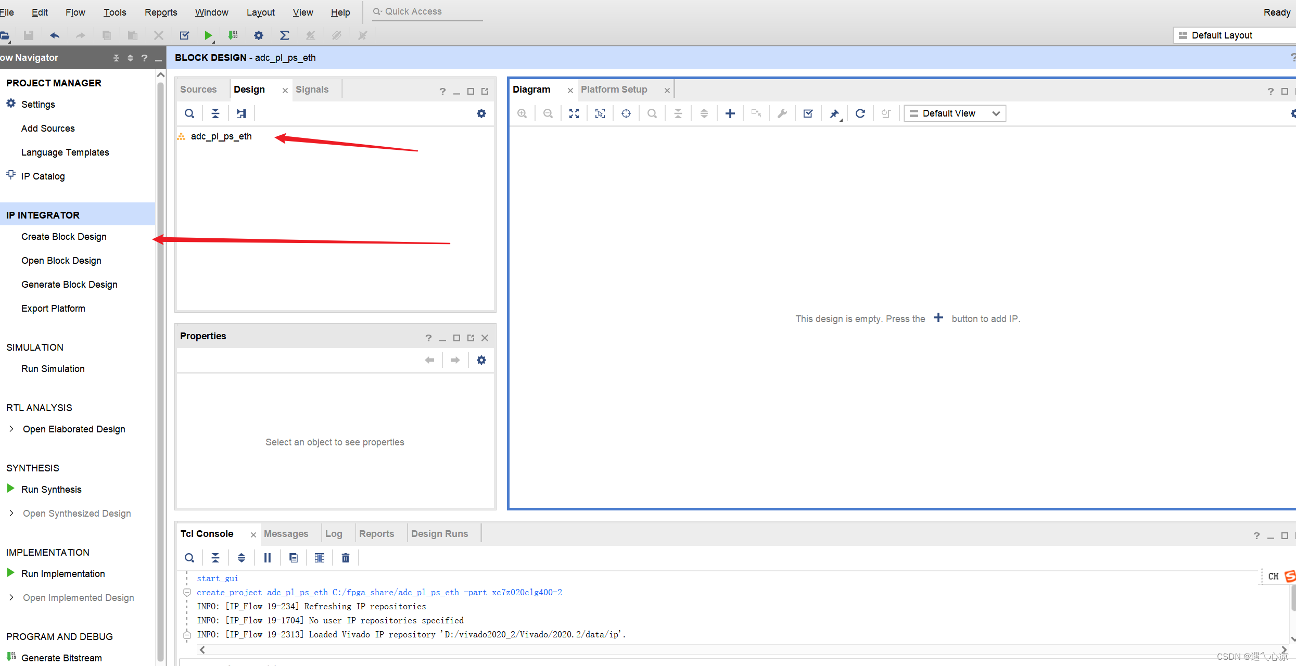Viewport: 1296px width, 666px height.
Task: Pause Tcl Console output
Action: (268, 558)
